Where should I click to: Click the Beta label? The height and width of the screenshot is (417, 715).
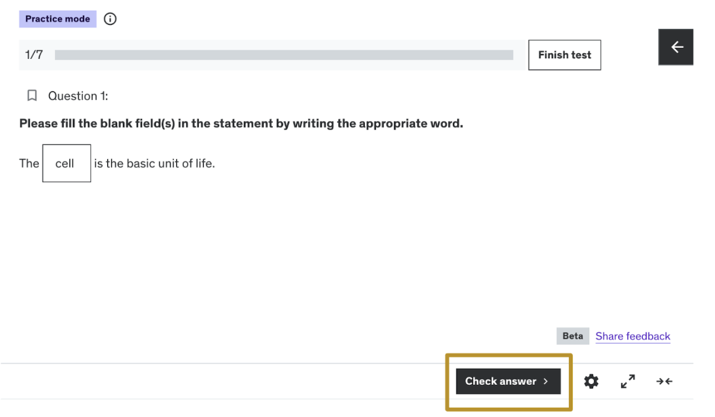click(573, 336)
